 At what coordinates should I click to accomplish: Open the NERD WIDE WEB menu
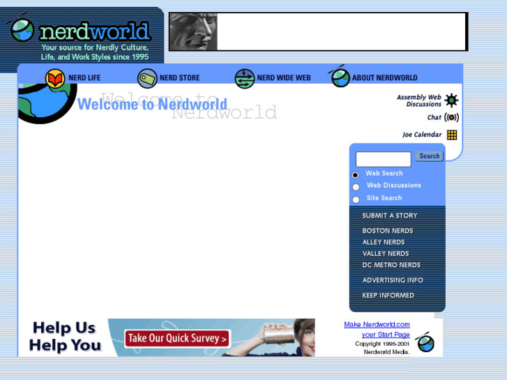pyautogui.click(x=284, y=78)
